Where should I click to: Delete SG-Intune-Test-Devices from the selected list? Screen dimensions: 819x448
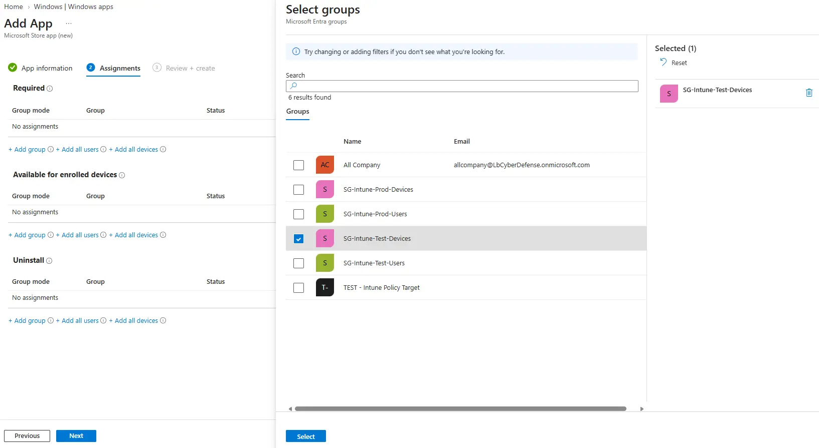click(x=809, y=93)
